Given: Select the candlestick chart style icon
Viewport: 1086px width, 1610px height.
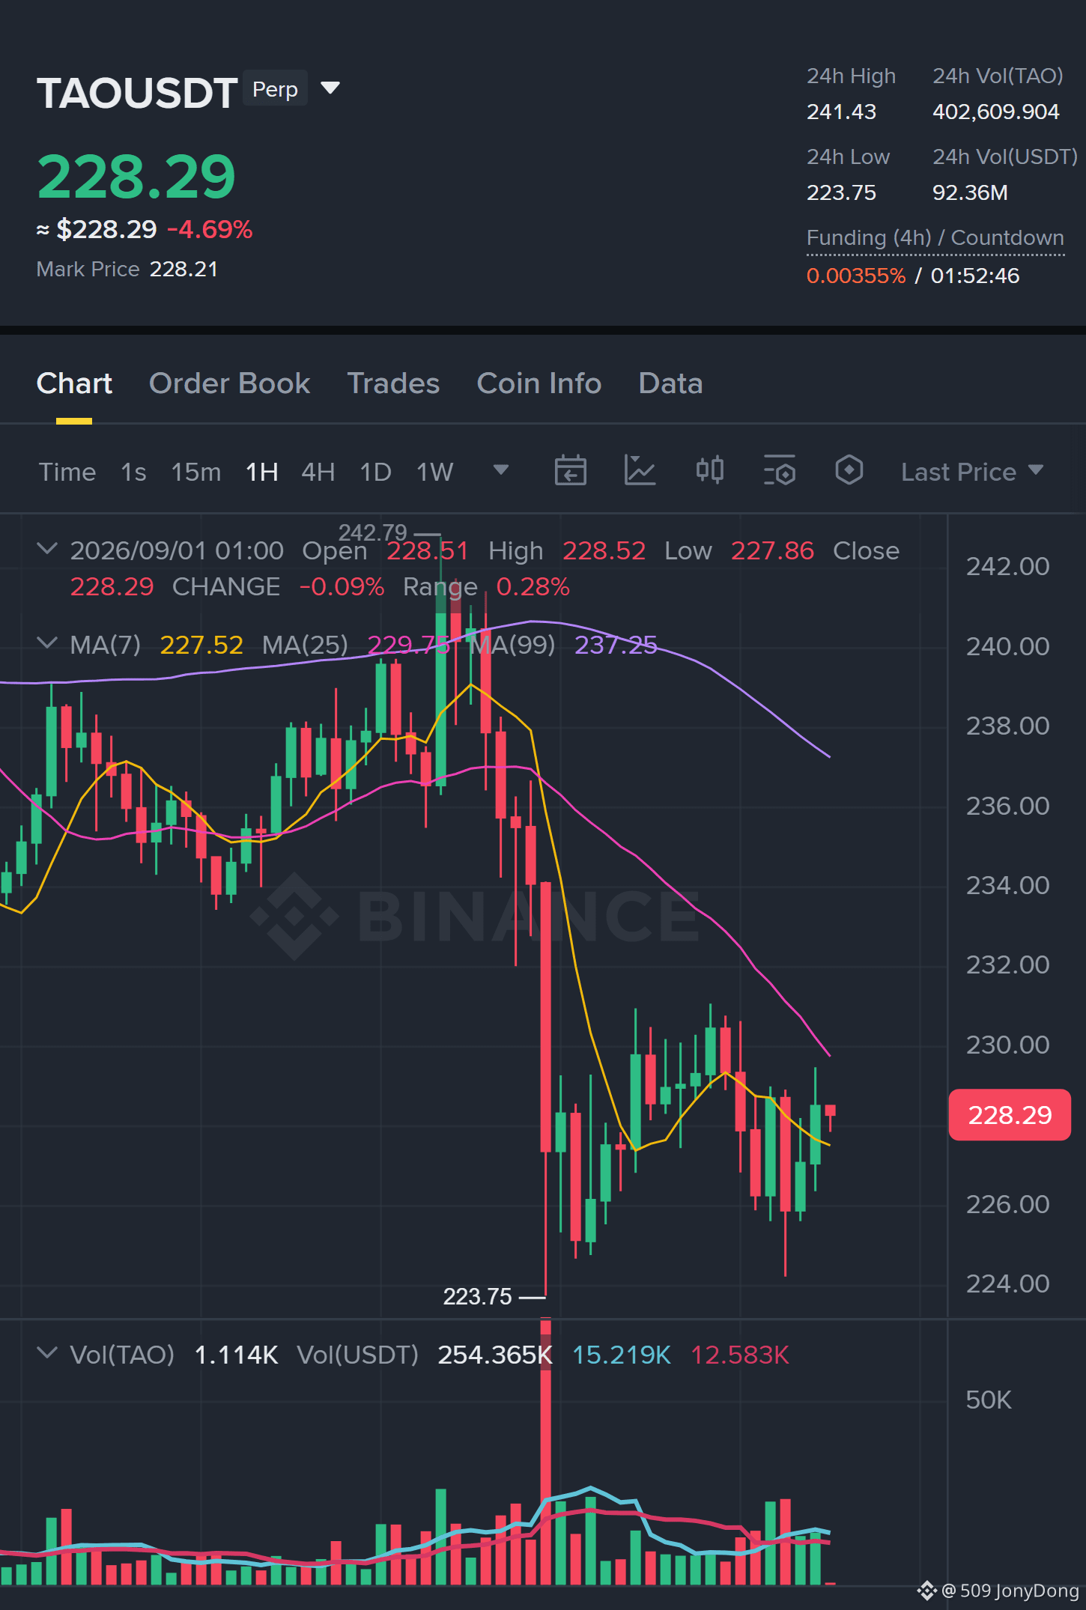Looking at the screenshot, I should coord(709,471).
